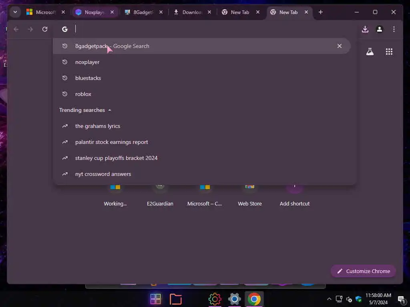Click the muted volume tray icon

click(x=349, y=299)
